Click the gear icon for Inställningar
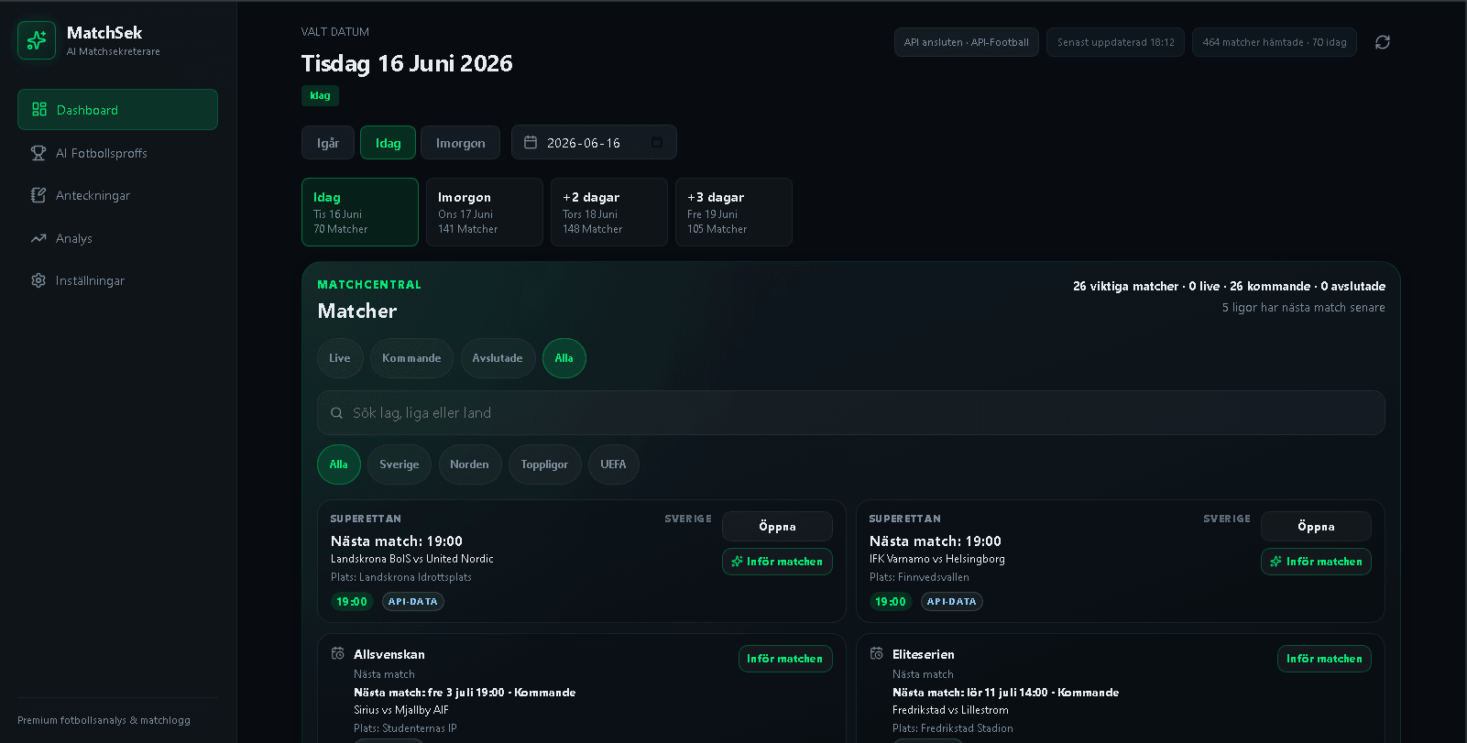The height and width of the screenshot is (743, 1467). click(x=38, y=280)
